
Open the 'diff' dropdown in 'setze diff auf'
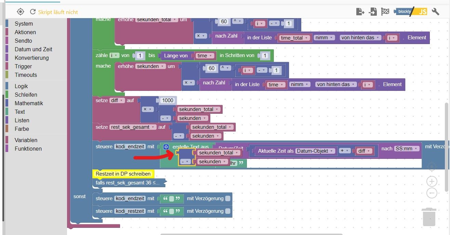click(x=117, y=100)
